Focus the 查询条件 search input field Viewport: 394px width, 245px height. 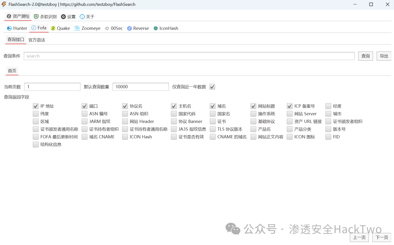point(189,56)
